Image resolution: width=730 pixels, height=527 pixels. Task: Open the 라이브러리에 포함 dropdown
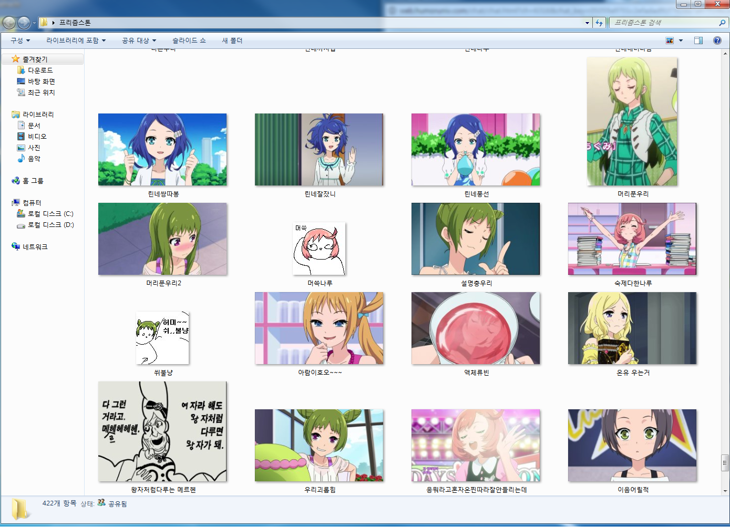tap(76, 40)
